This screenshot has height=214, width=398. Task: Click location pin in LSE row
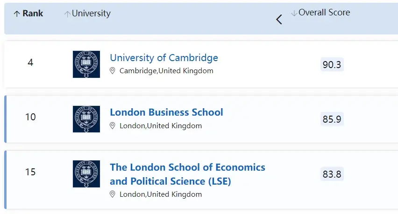tap(113, 194)
